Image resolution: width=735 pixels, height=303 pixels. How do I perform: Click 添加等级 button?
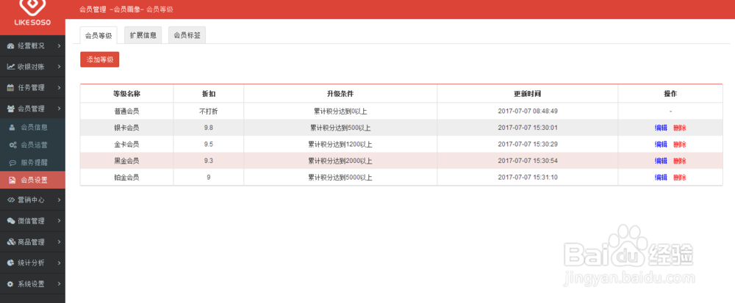[x=100, y=59]
